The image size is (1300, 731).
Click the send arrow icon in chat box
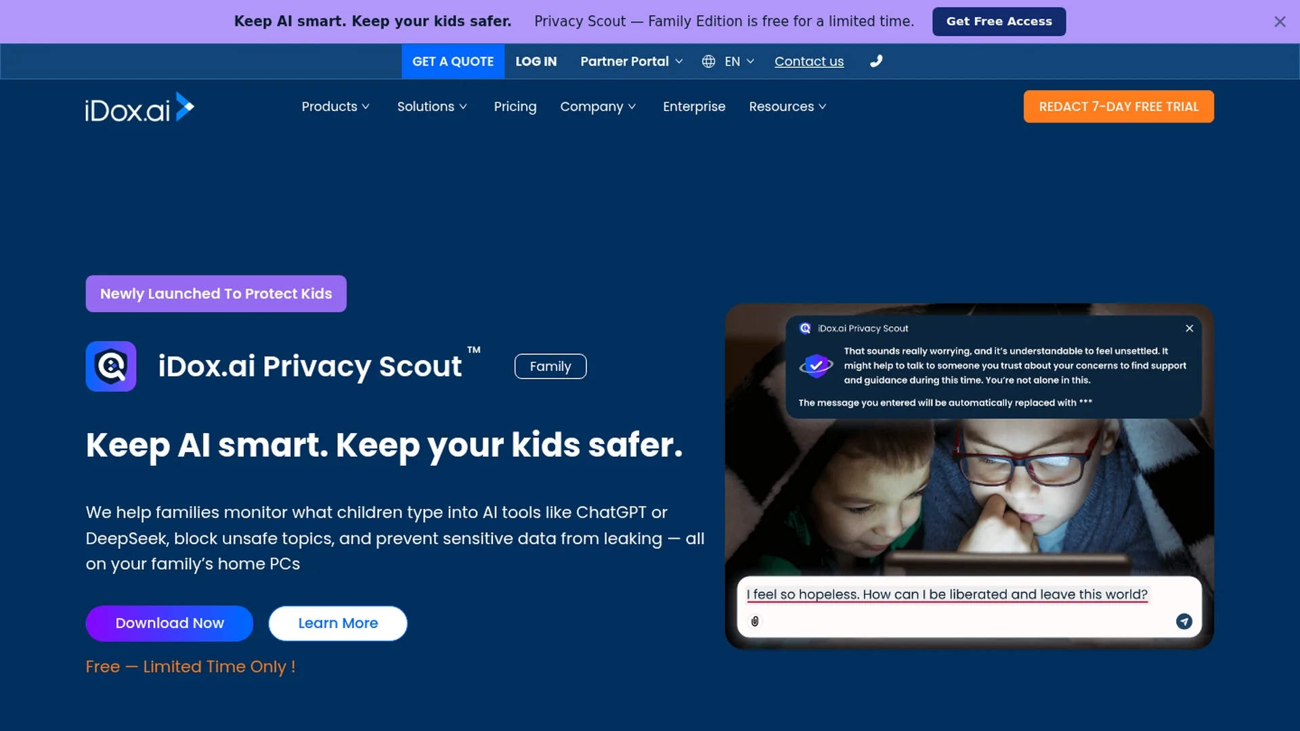pos(1184,621)
